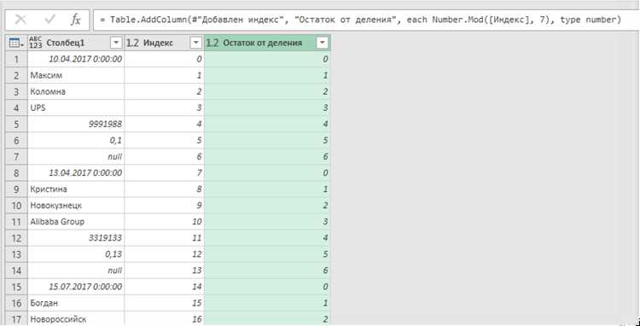
Task: Select the cell 3319133
Action: coord(76,238)
